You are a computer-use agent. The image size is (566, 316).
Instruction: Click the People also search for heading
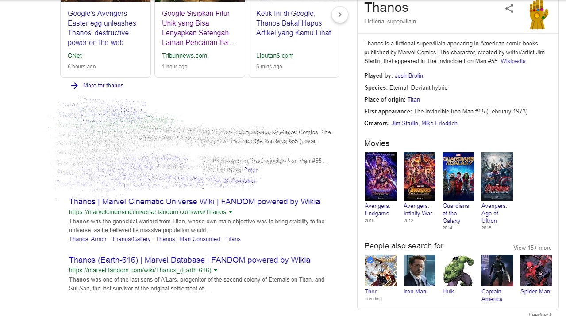[x=404, y=246]
